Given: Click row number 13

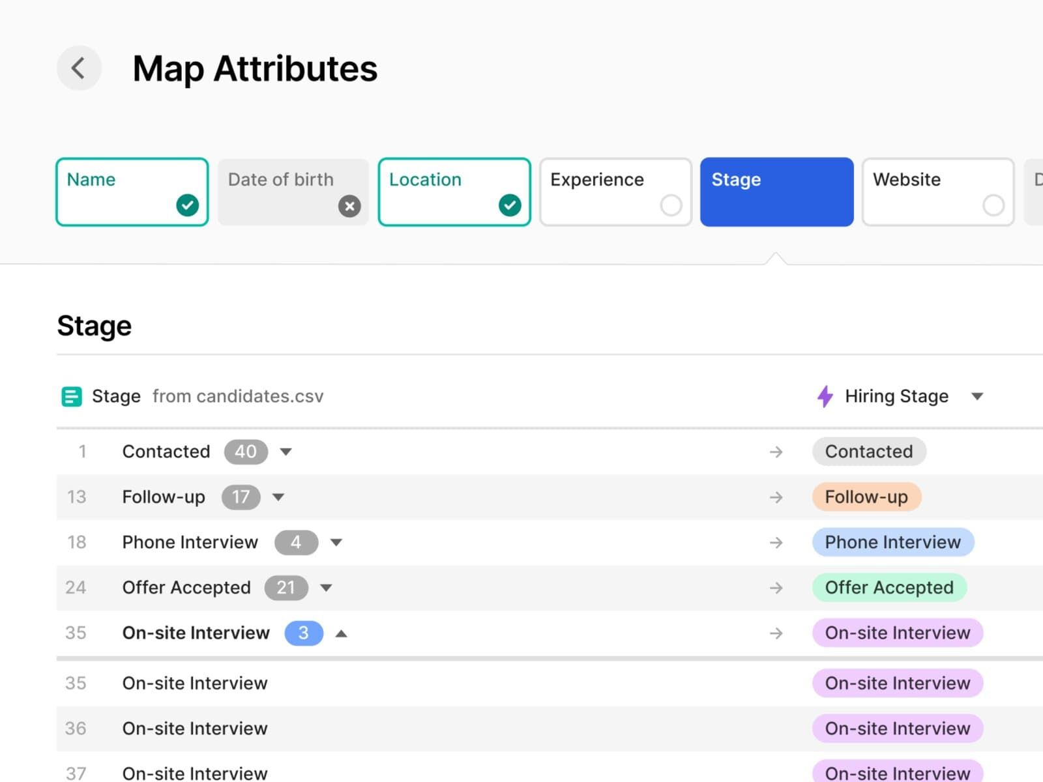Looking at the screenshot, I should pyautogui.click(x=76, y=497).
